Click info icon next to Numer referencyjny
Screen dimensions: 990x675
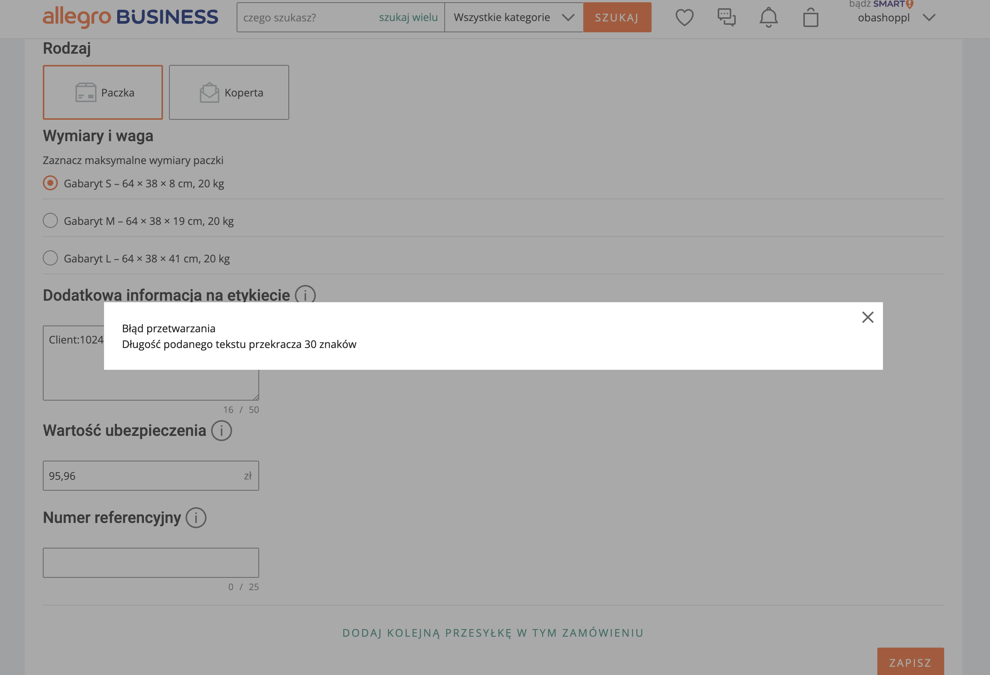pyautogui.click(x=196, y=518)
